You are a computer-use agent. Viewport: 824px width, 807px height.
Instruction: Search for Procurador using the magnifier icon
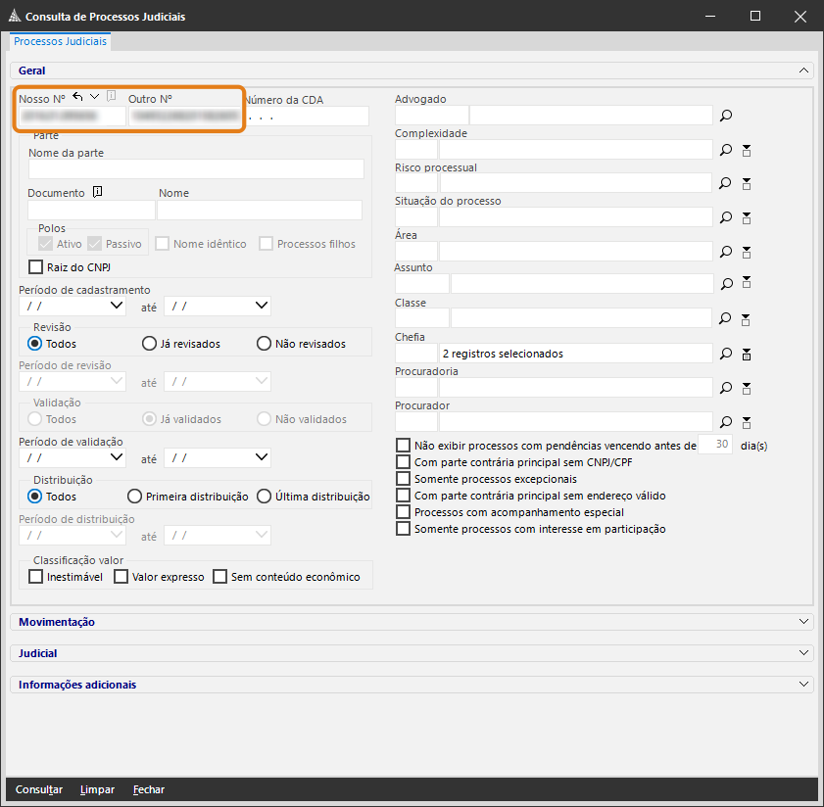coord(726,422)
